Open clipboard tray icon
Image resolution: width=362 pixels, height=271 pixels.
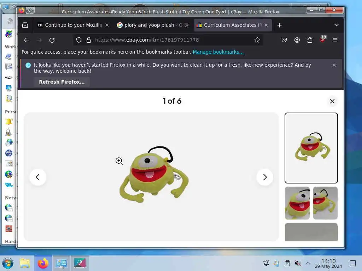(287, 263)
